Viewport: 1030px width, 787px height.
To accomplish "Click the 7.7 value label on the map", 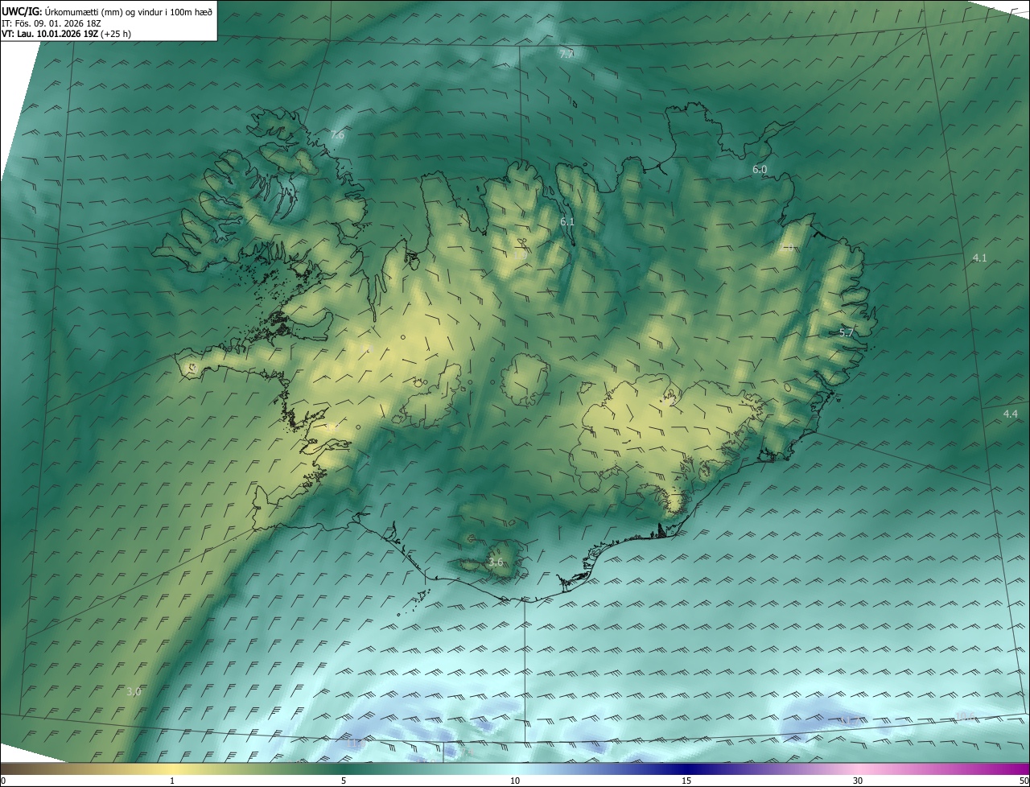I will pyautogui.click(x=566, y=54).
